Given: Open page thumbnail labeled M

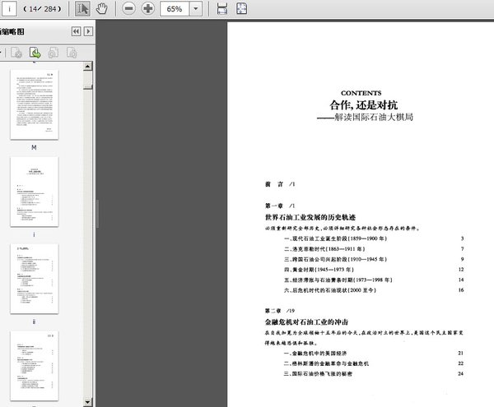Looking at the screenshot, I should pyautogui.click(x=34, y=104).
